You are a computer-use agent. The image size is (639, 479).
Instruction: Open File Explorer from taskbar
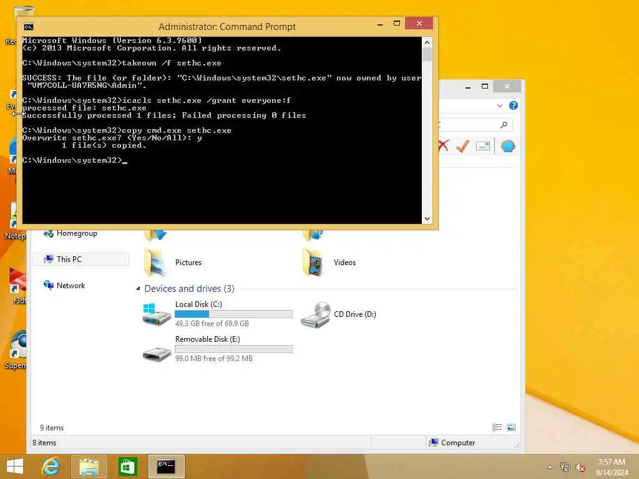89,467
